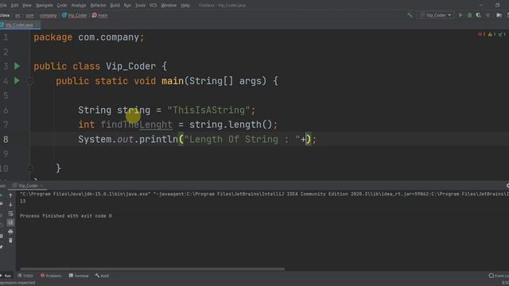
Task: Open the Help menu
Action: [x=185, y=6]
